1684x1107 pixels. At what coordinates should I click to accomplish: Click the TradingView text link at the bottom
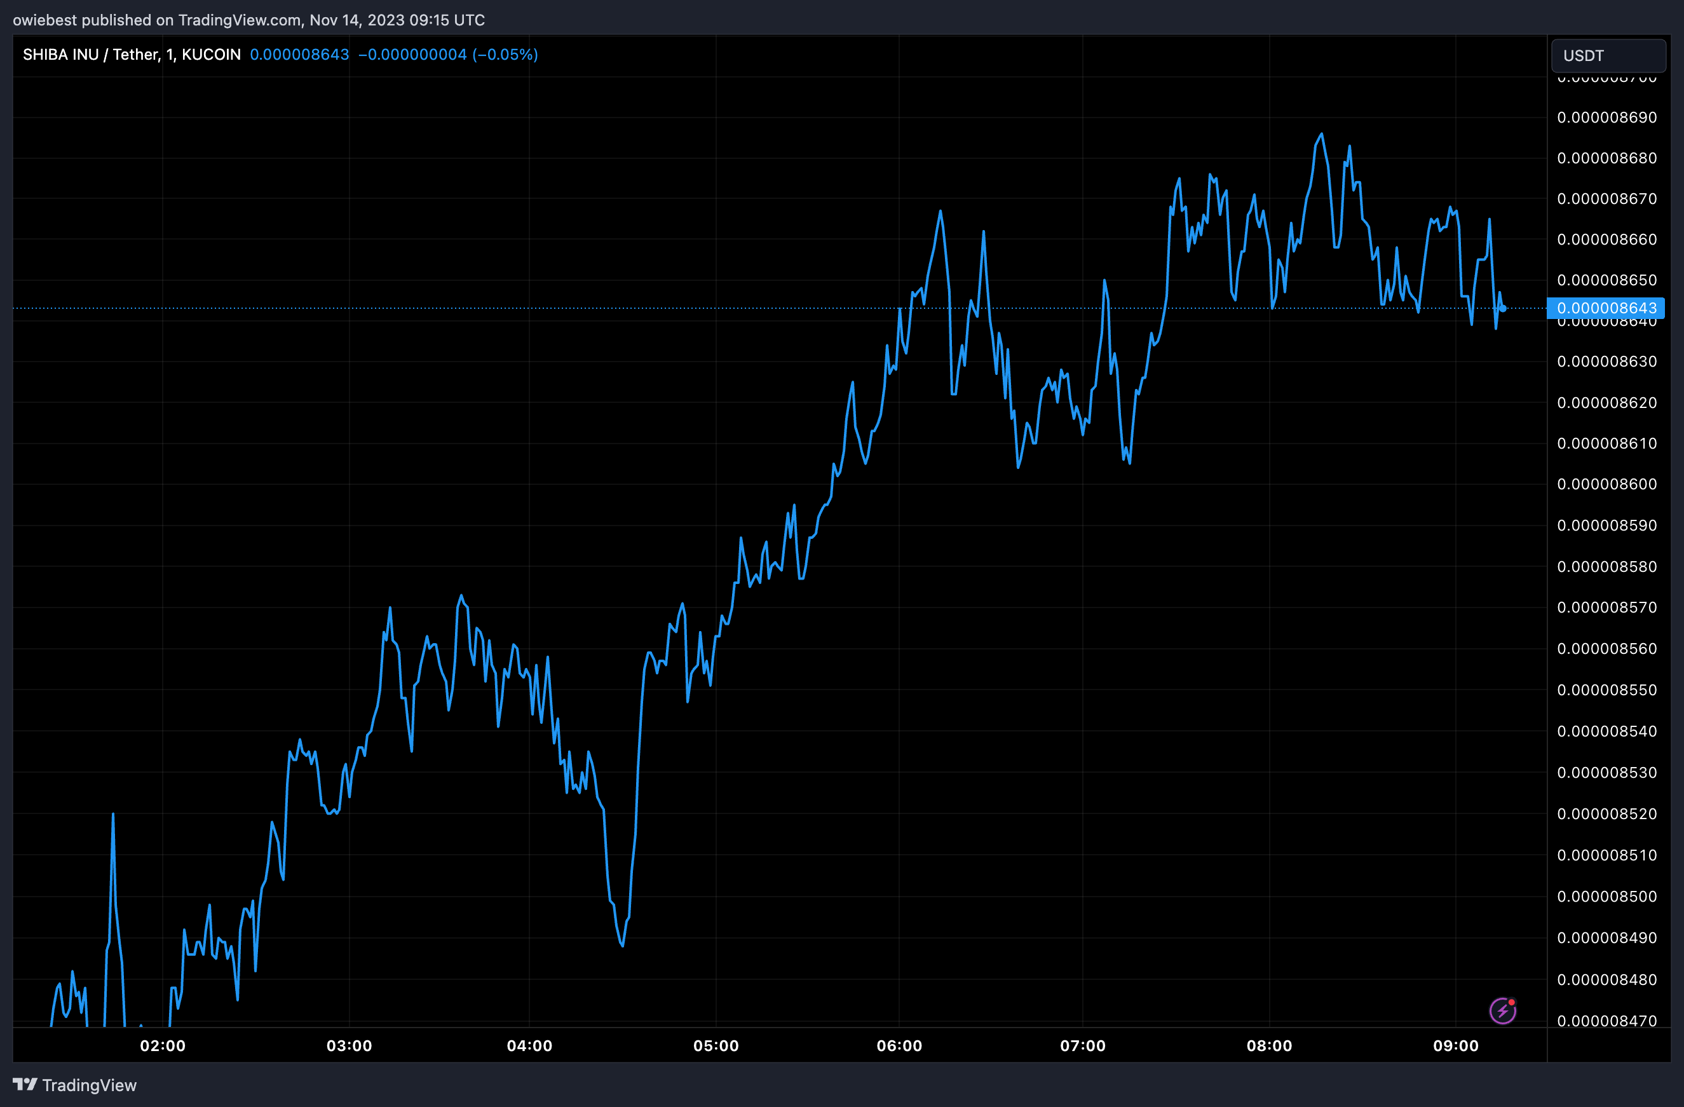click(x=89, y=1085)
